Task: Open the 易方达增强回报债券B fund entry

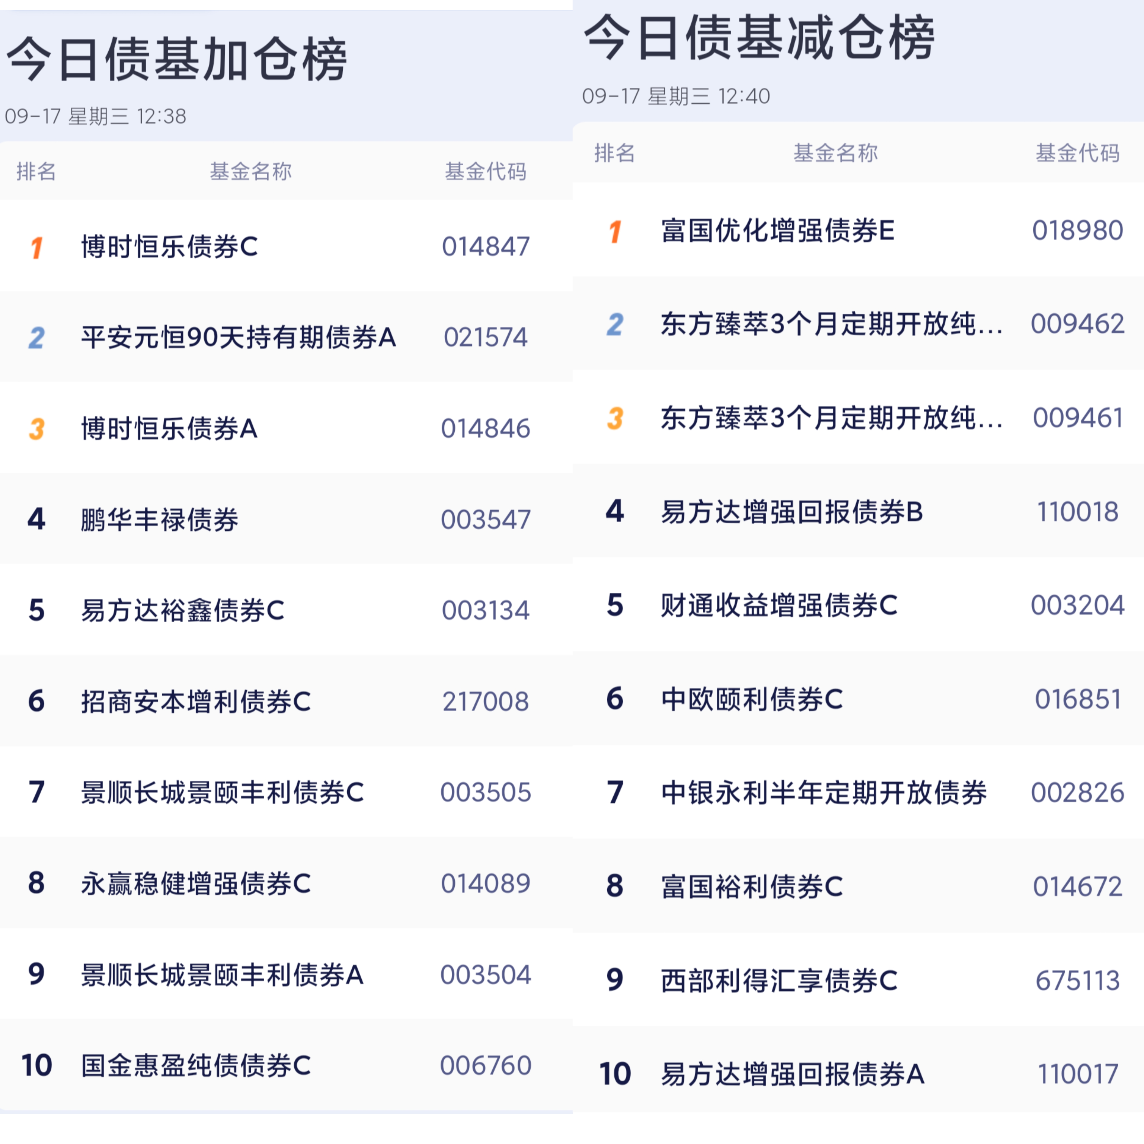Action: tap(792, 512)
